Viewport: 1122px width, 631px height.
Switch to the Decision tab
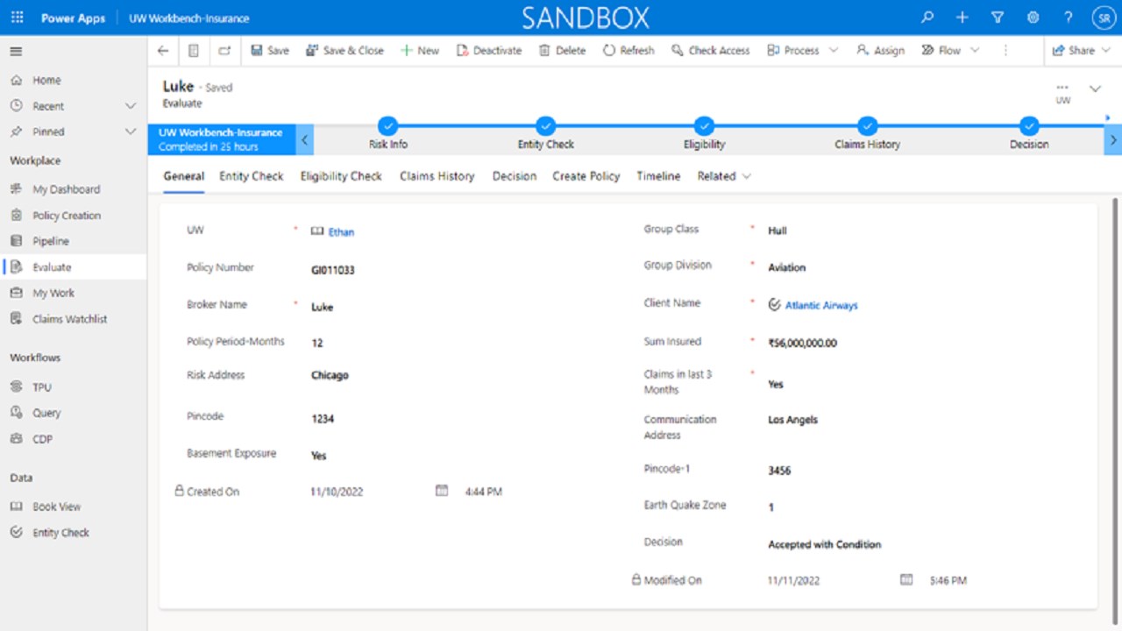[514, 176]
